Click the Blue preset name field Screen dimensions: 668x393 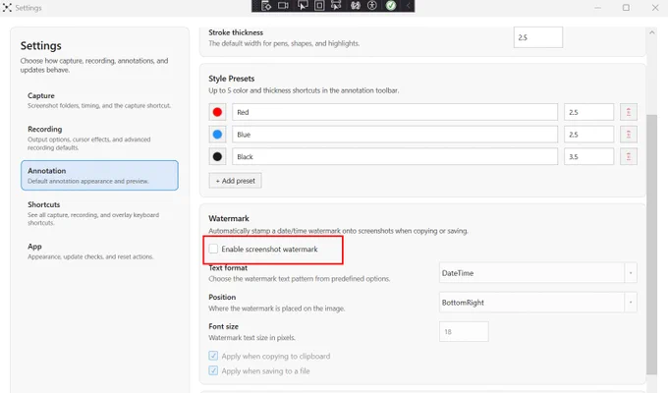coord(395,135)
